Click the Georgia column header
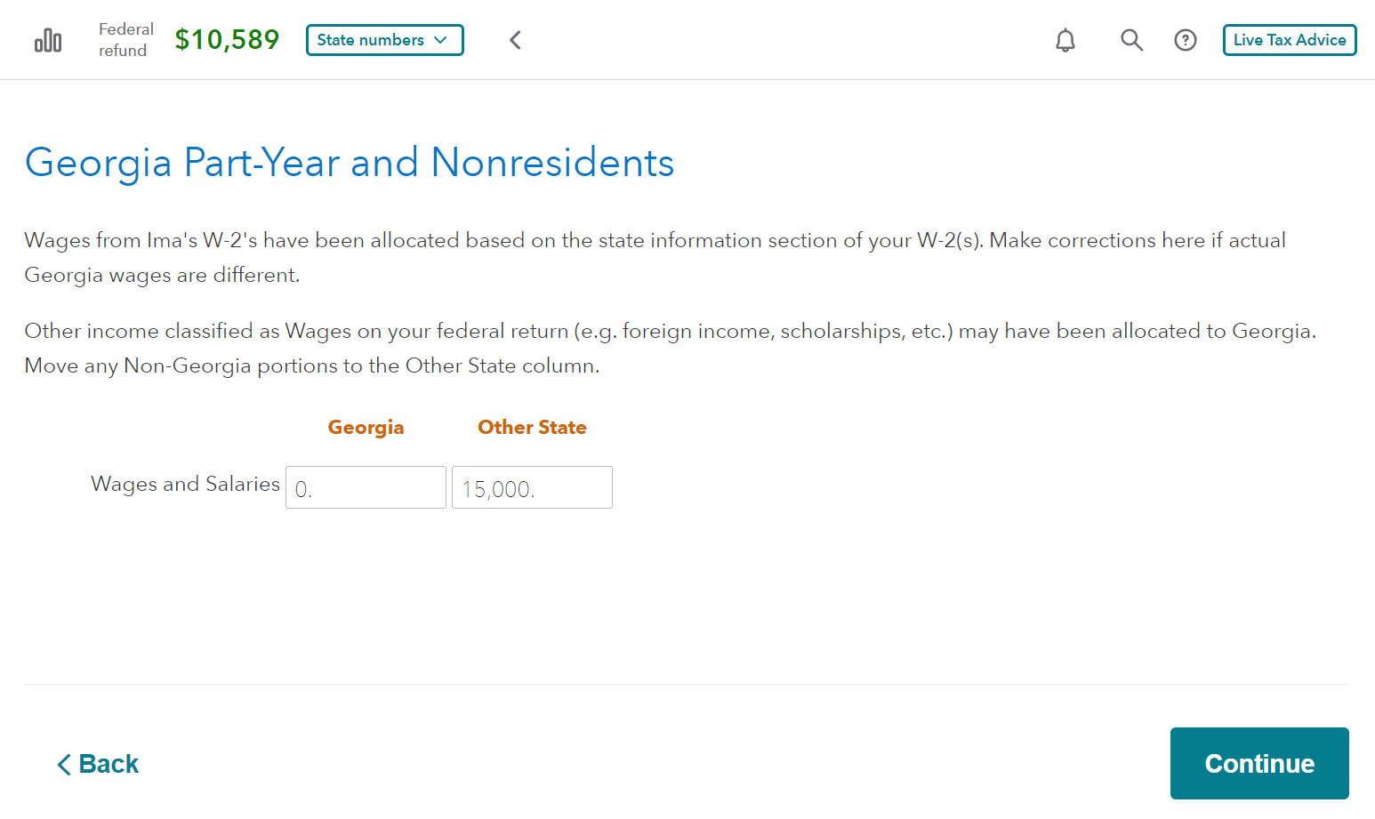 (x=366, y=428)
